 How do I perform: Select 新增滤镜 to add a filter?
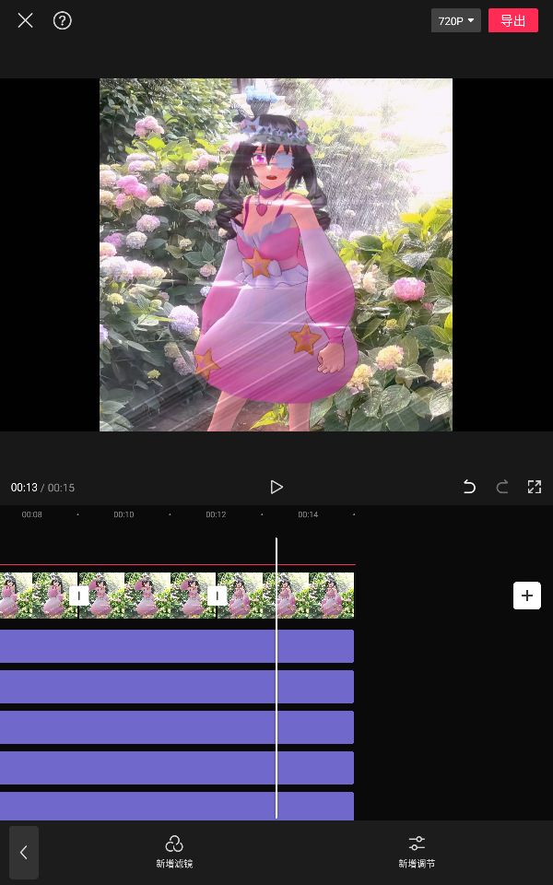(174, 852)
